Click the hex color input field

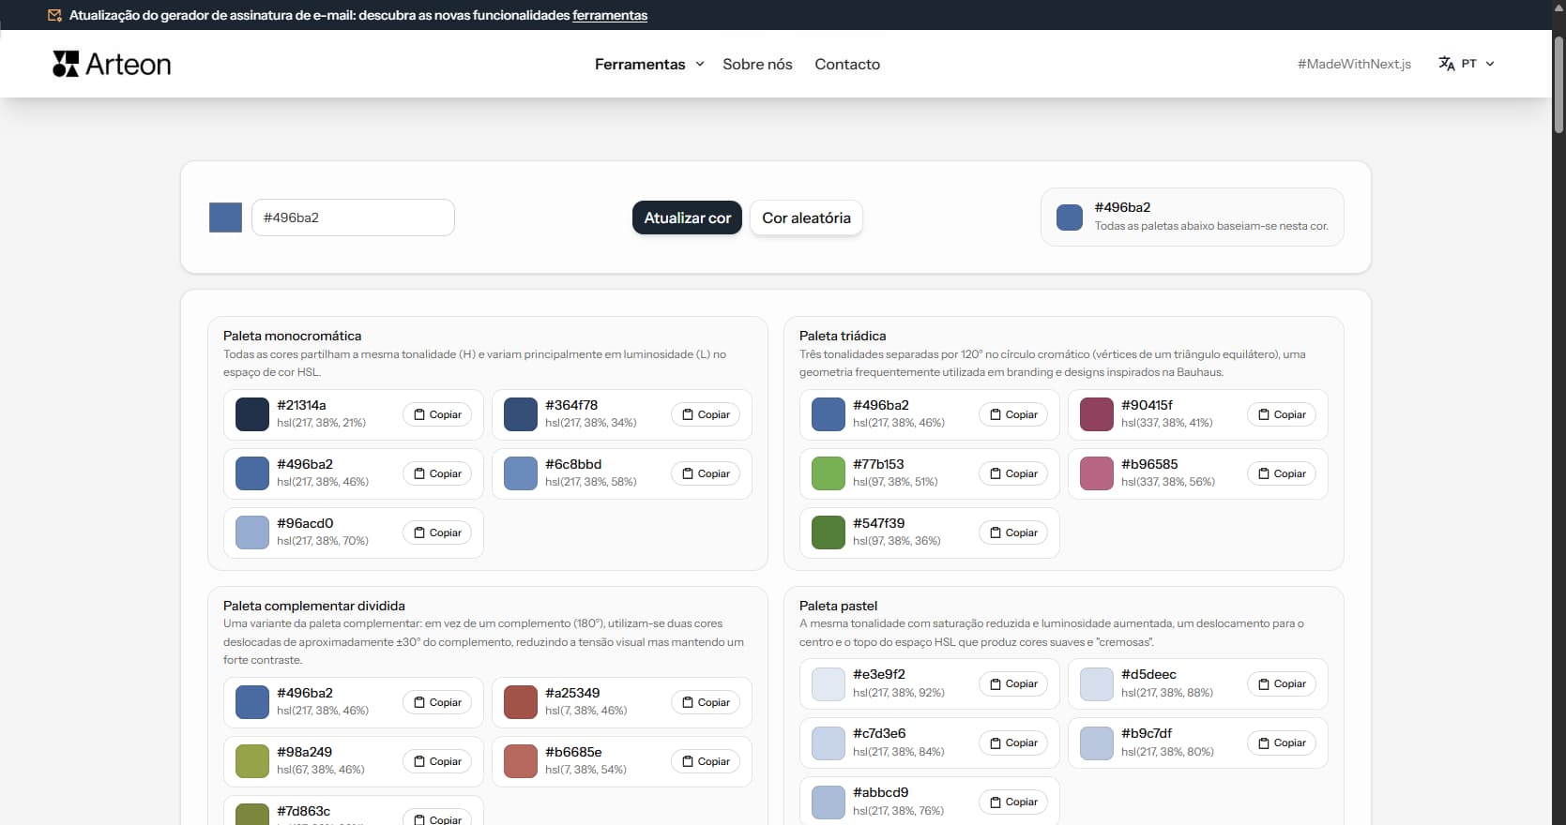point(353,217)
